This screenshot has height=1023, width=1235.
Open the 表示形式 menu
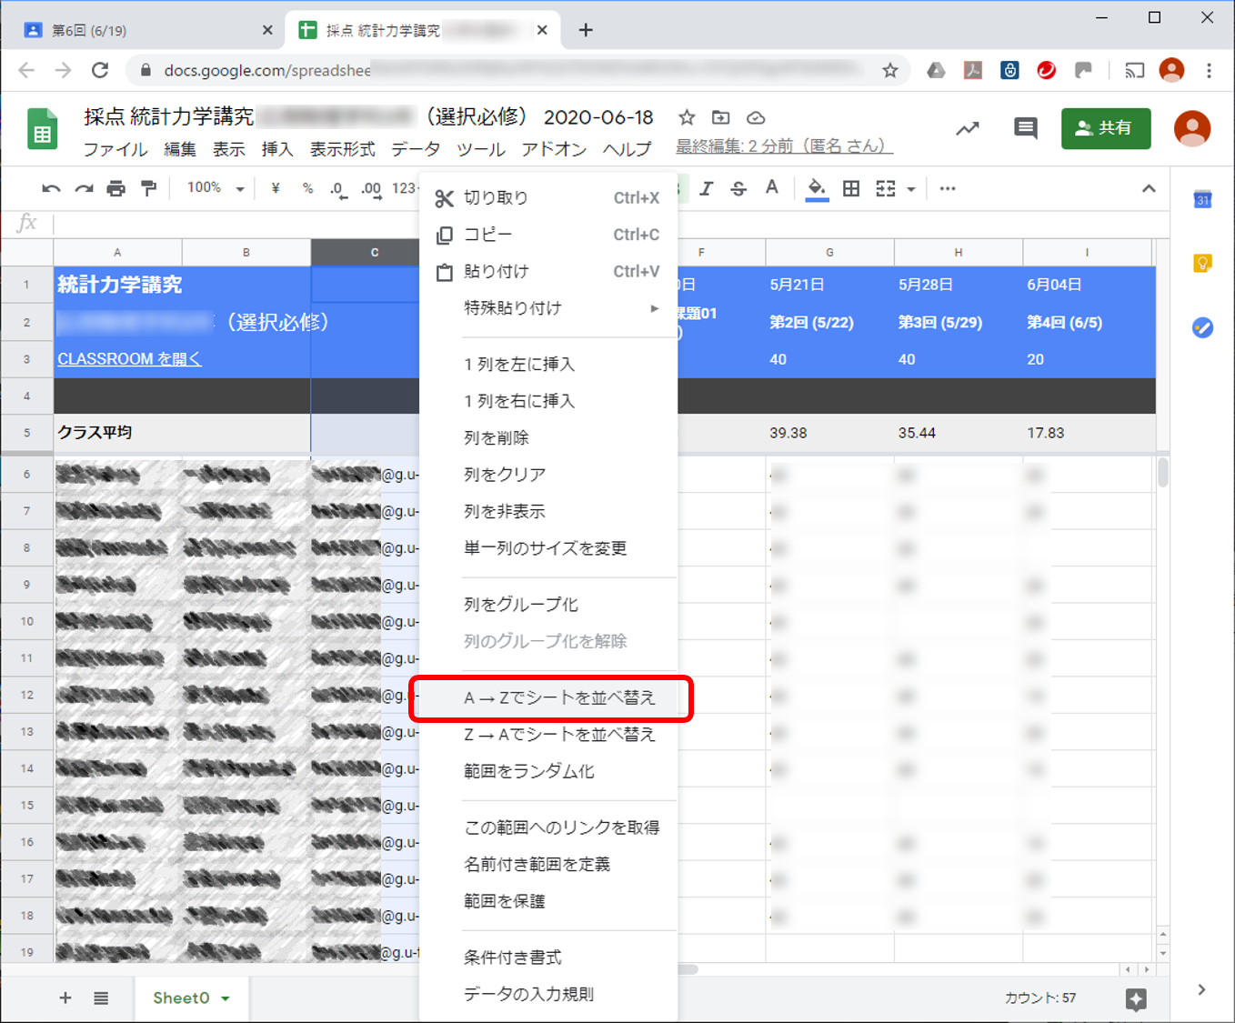342,149
